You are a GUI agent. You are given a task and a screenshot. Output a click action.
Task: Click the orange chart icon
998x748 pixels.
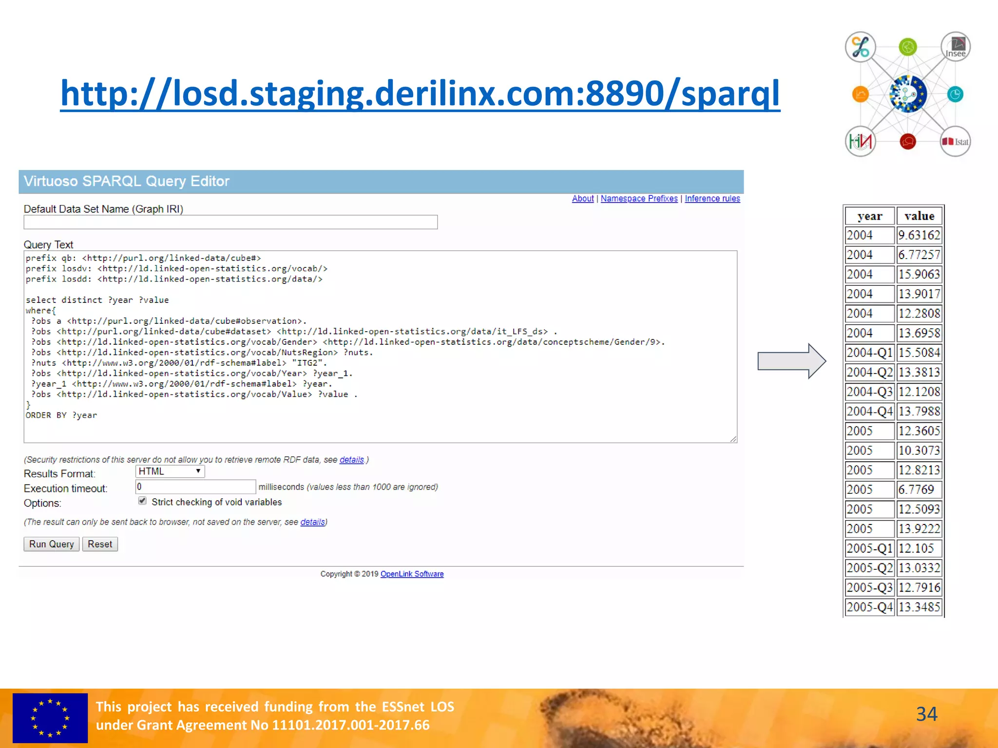[x=861, y=94]
